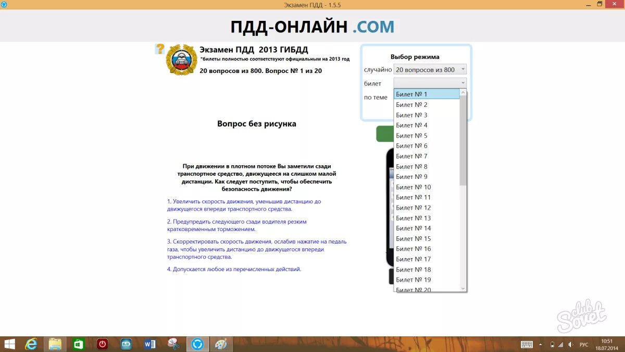Pick 'Билет № 18' from the ticket list
The height and width of the screenshot is (352, 625).
pos(427,270)
